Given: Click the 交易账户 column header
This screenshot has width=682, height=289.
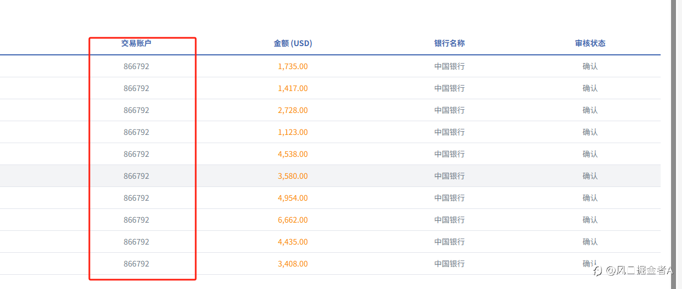Looking at the screenshot, I should (137, 43).
